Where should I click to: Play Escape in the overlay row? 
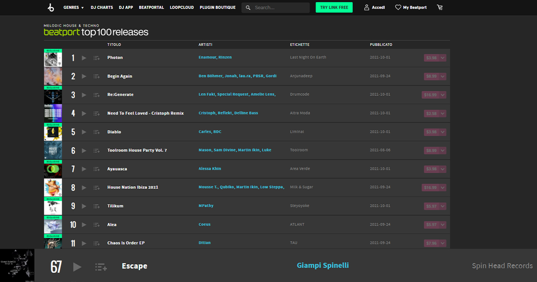(x=77, y=267)
